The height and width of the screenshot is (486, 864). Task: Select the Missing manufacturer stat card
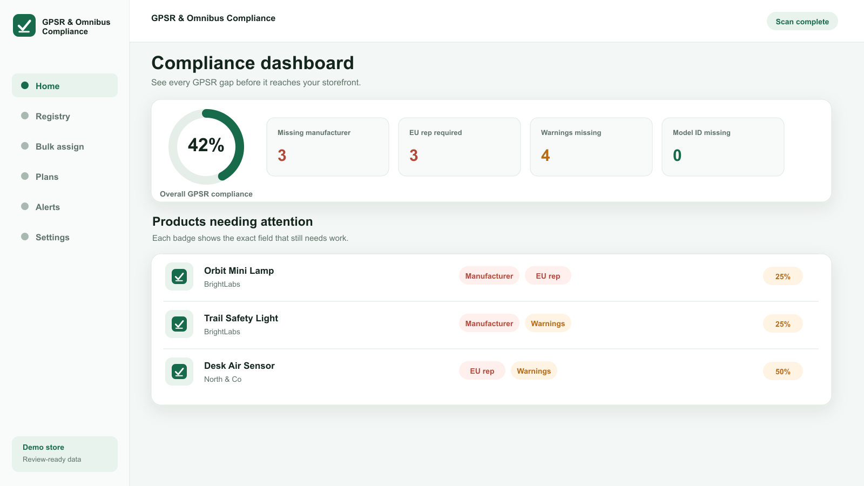click(328, 147)
